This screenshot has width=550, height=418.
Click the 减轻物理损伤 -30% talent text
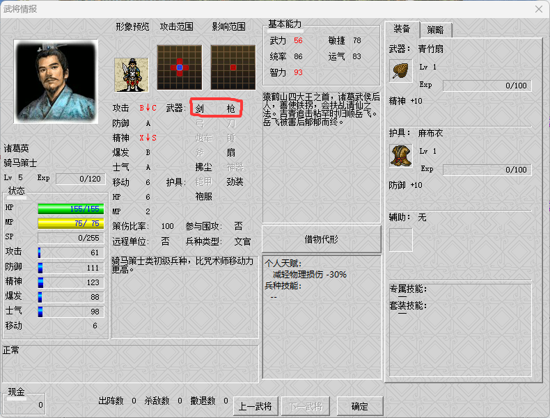(x=310, y=275)
